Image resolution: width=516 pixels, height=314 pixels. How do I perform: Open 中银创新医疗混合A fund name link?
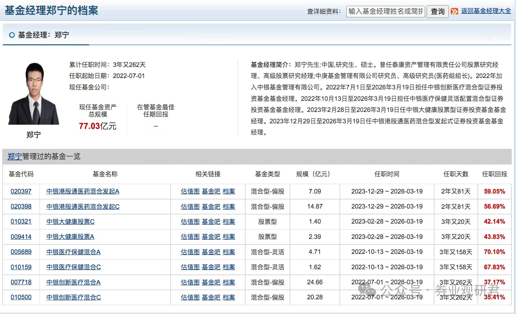coord(73,282)
